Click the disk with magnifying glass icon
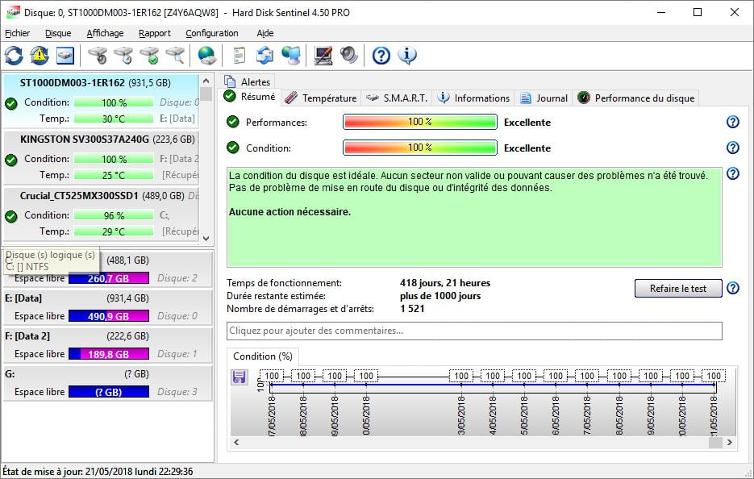The image size is (754, 479). coord(176,56)
